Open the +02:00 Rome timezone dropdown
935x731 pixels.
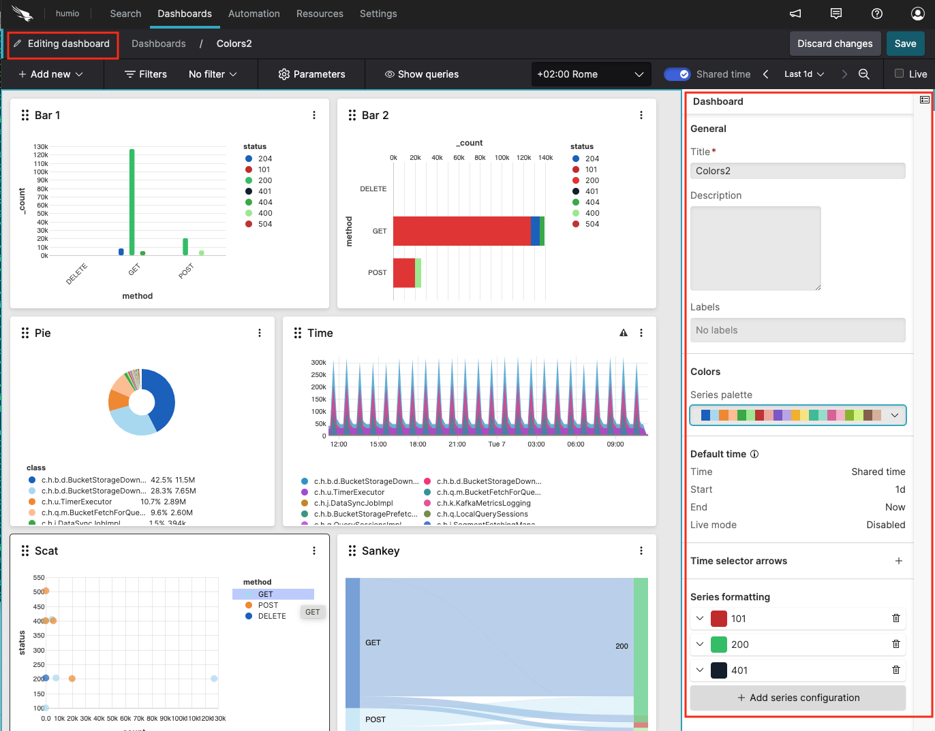click(x=590, y=74)
